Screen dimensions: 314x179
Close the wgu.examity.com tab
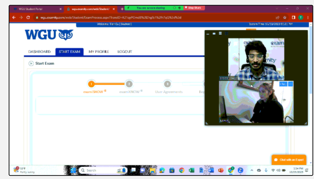tap(114, 9)
